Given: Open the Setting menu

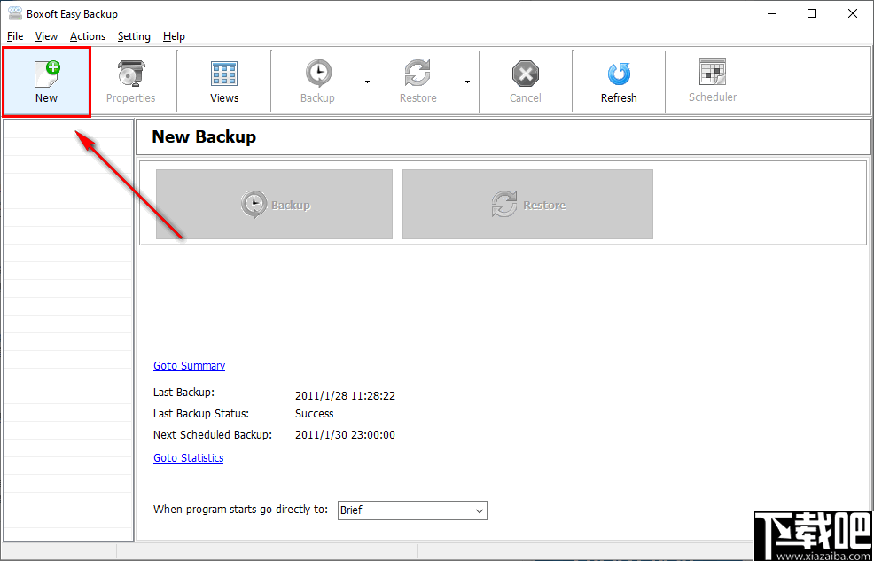Looking at the screenshot, I should click(x=134, y=36).
